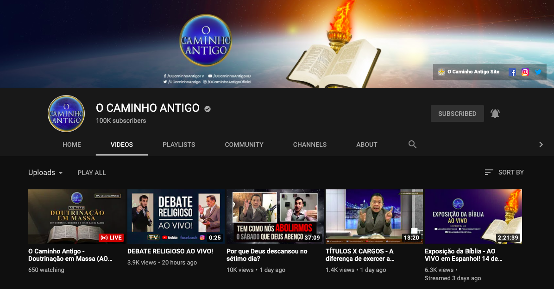Open the DEBATE RELIGIOSO AO VIVO title

[x=170, y=251]
